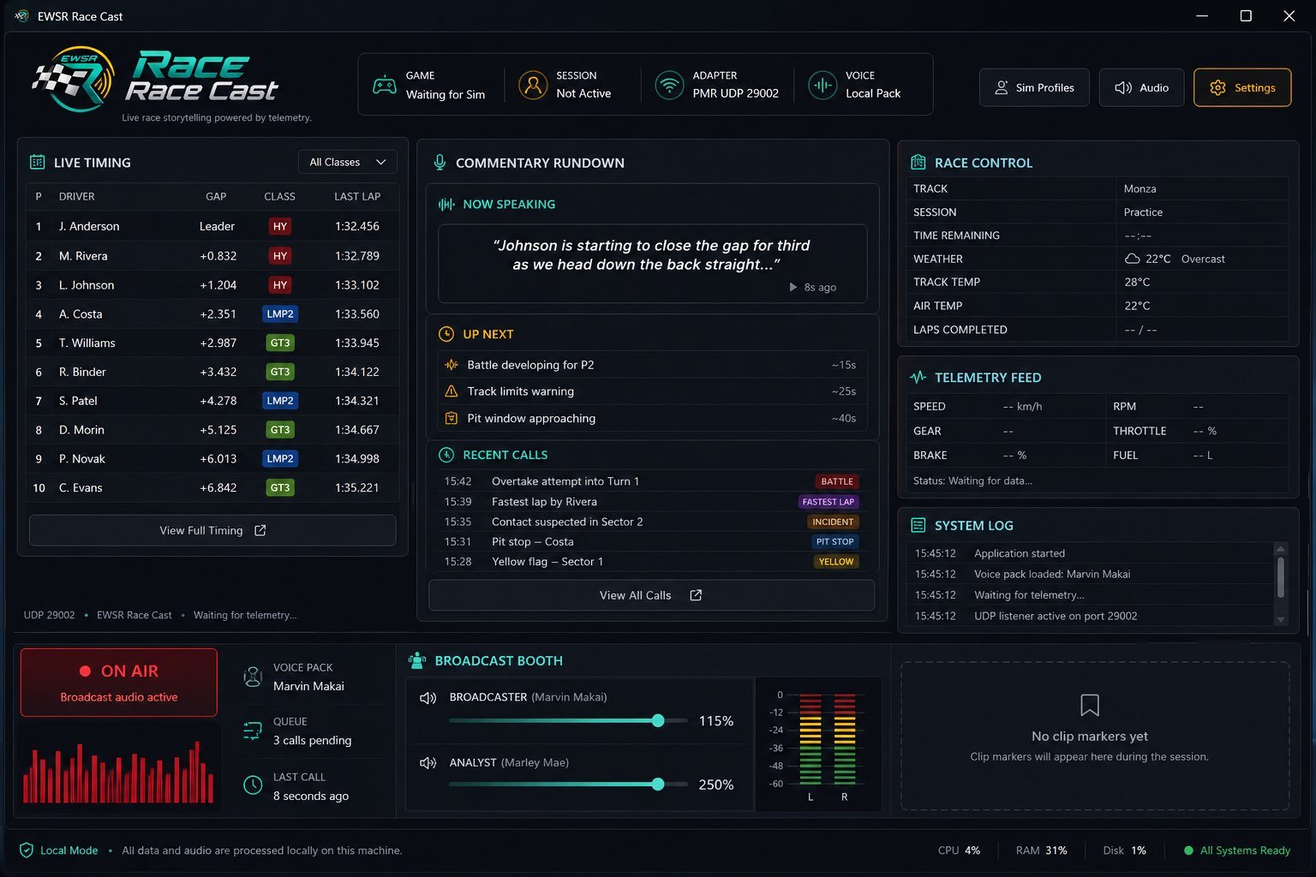
Task: Click the warning triangle for Track limits
Action: (452, 391)
